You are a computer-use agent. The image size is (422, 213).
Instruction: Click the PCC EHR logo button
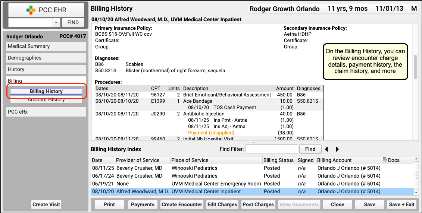click(46, 10)
